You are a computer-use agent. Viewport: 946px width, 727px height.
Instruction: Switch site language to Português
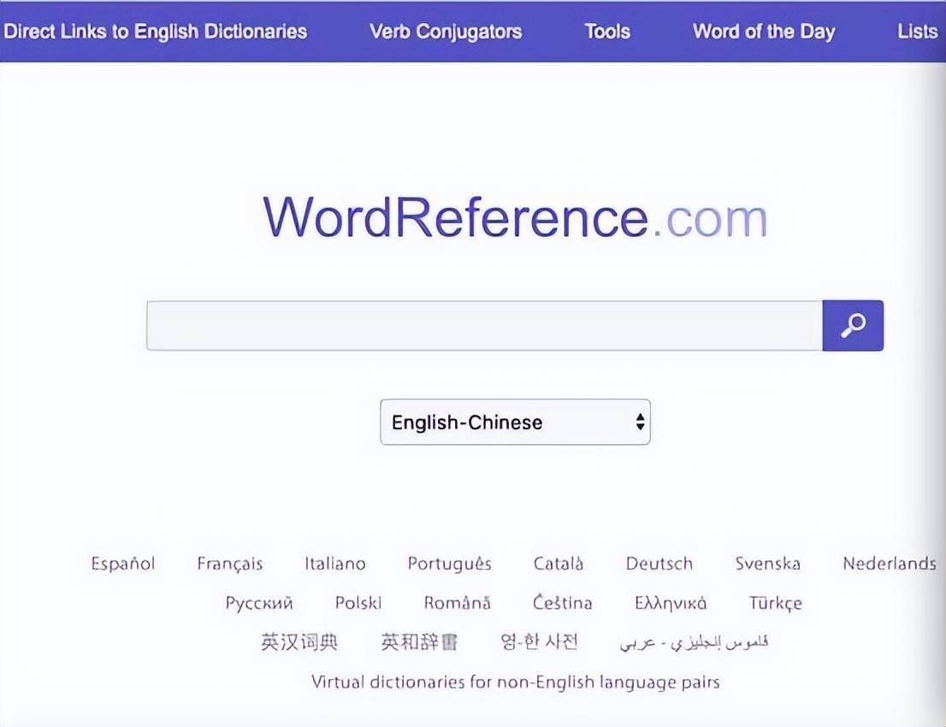coord(449,564)
